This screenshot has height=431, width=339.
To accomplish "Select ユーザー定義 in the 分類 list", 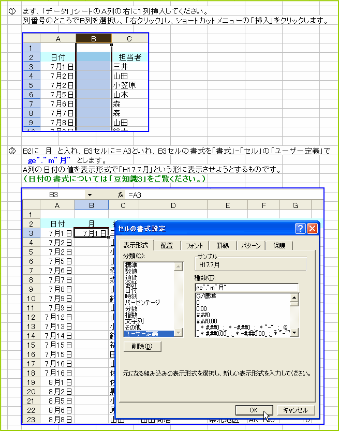I will [x=149, y=334].
